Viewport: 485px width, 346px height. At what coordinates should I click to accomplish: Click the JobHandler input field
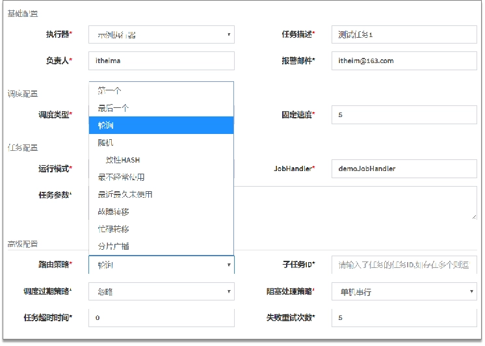tap(404, 168)
